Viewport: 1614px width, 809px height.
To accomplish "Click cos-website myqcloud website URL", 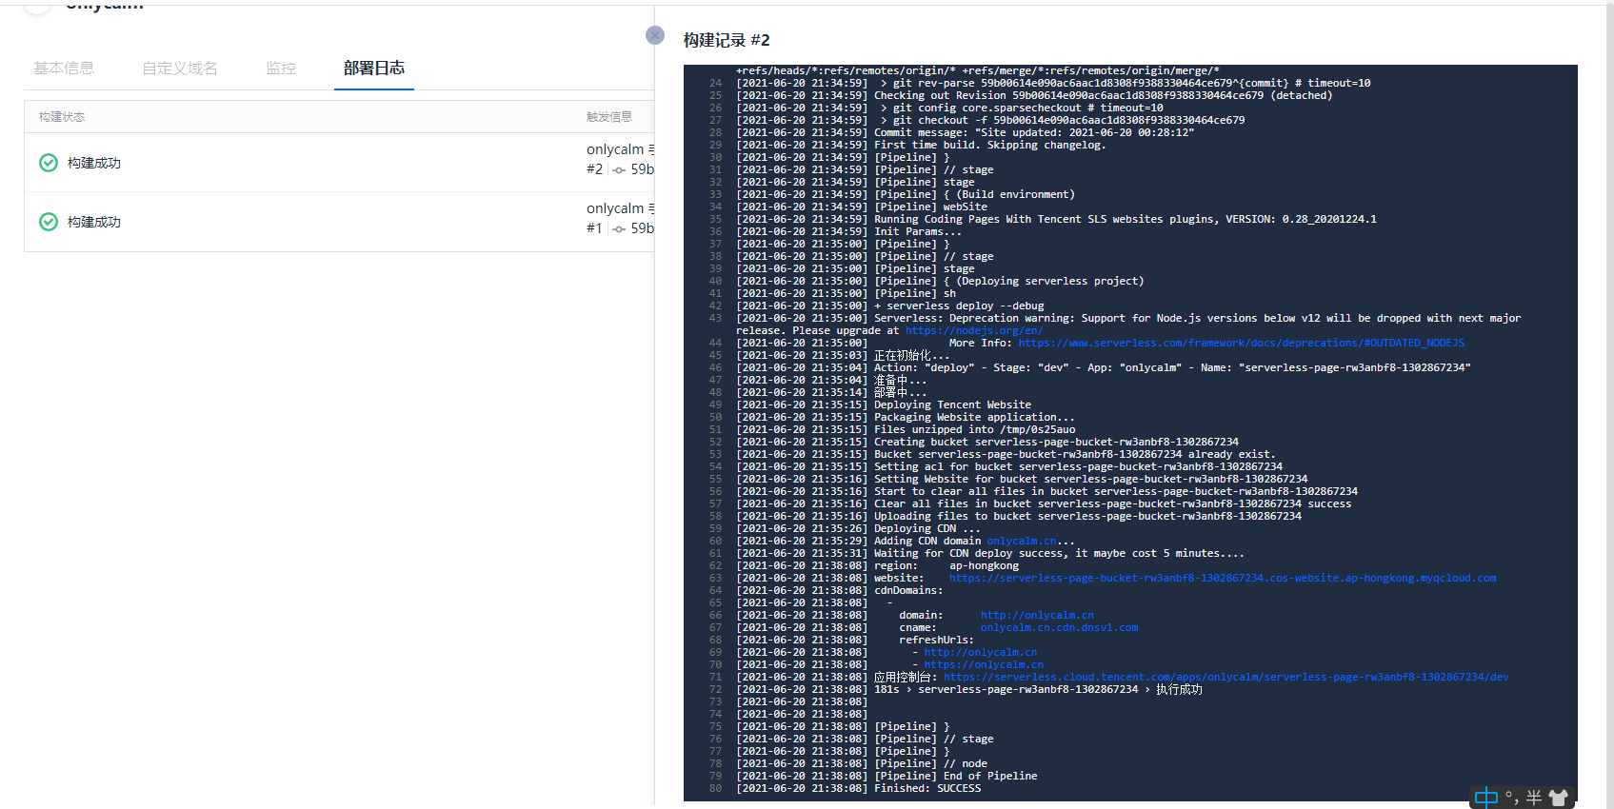I will [x=1222, y=578].
